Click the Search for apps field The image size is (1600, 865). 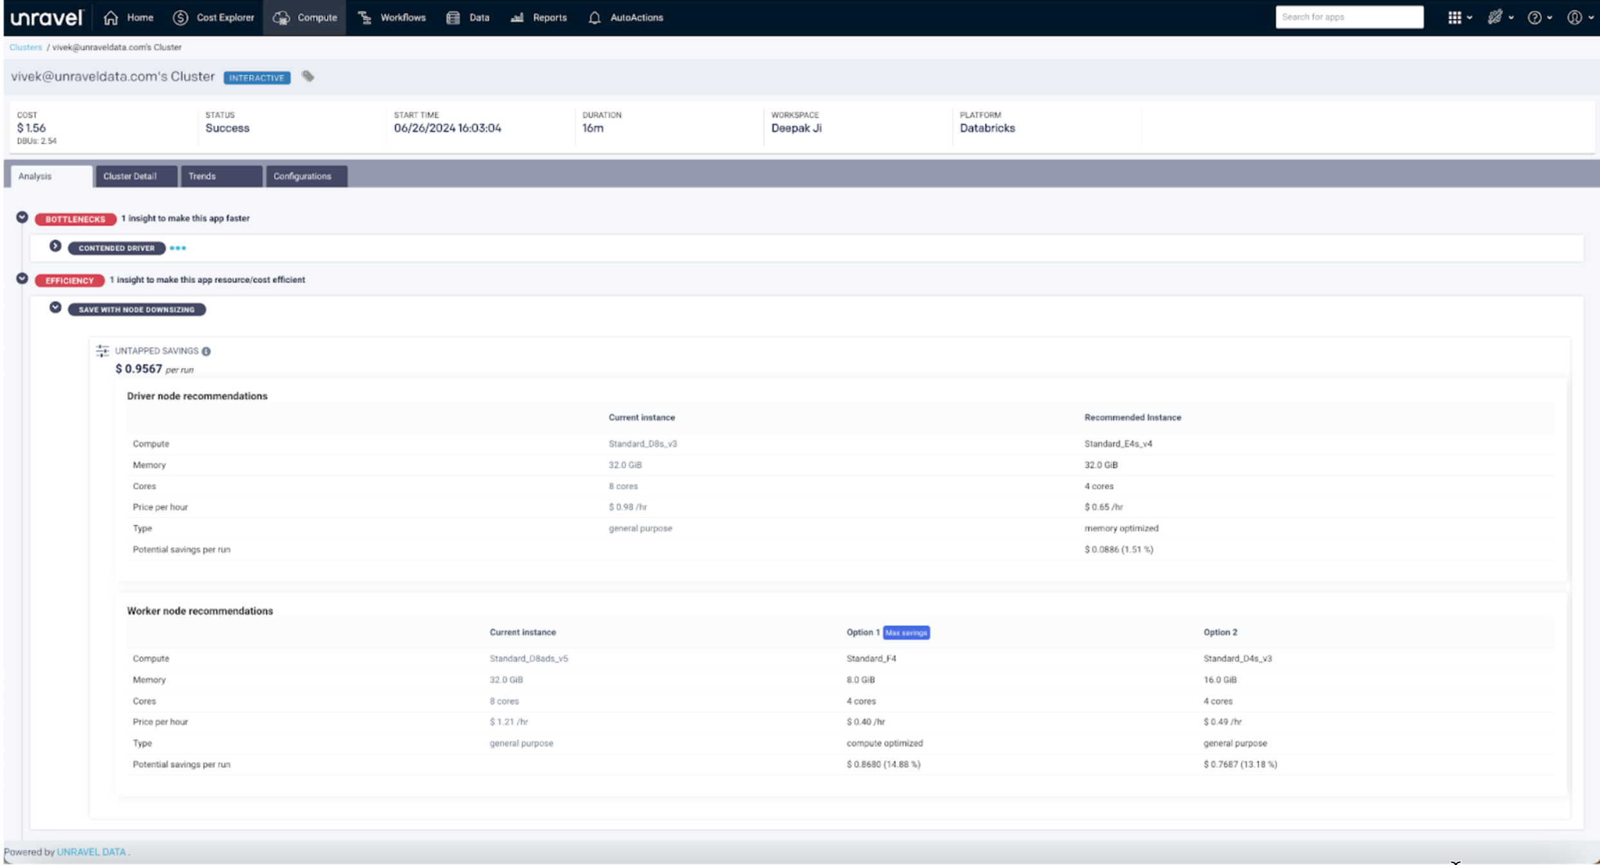(1349, 17)
